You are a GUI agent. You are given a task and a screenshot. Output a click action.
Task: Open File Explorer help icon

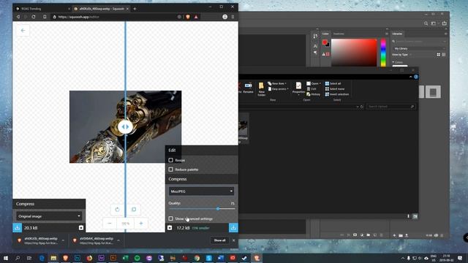(x=416, y=77)
